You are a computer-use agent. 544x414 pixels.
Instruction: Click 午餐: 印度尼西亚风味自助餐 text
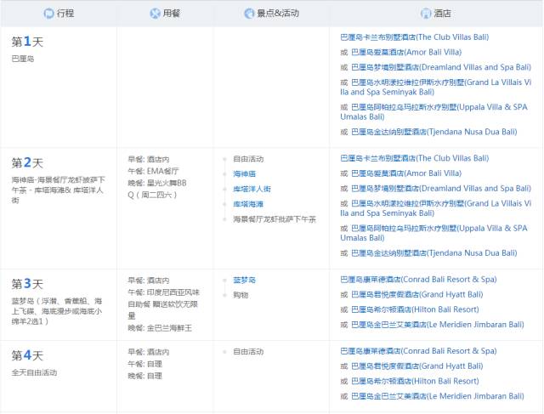(x=164, y=304)
